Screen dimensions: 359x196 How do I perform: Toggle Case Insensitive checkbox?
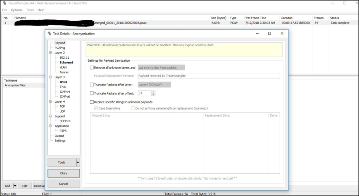coord(96,108)
